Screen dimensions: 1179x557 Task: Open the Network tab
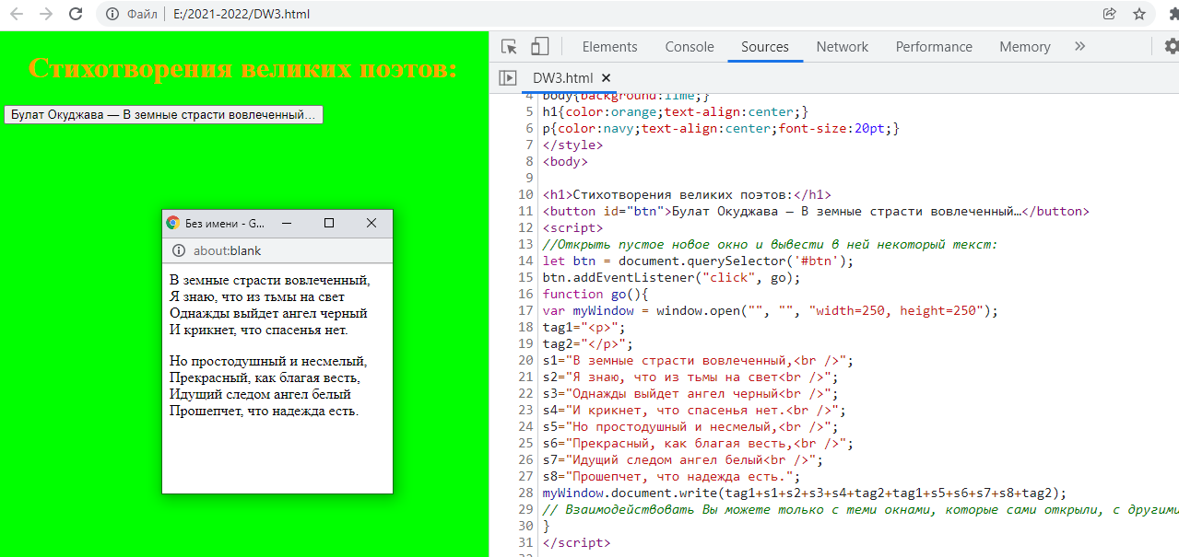[842, 47]
